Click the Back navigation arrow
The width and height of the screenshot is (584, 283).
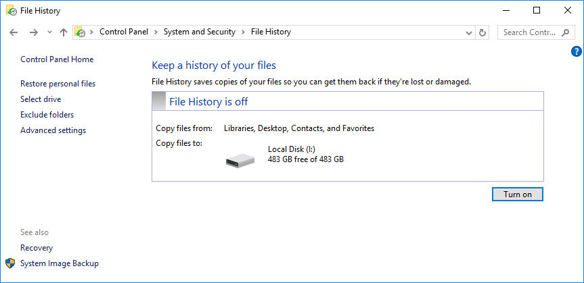point(14,32)
